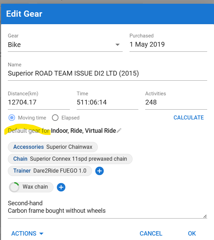Click the gear Name text field
Image resolution: width=214 pixels, height=240 pixels.
click(x=107, y=73)
